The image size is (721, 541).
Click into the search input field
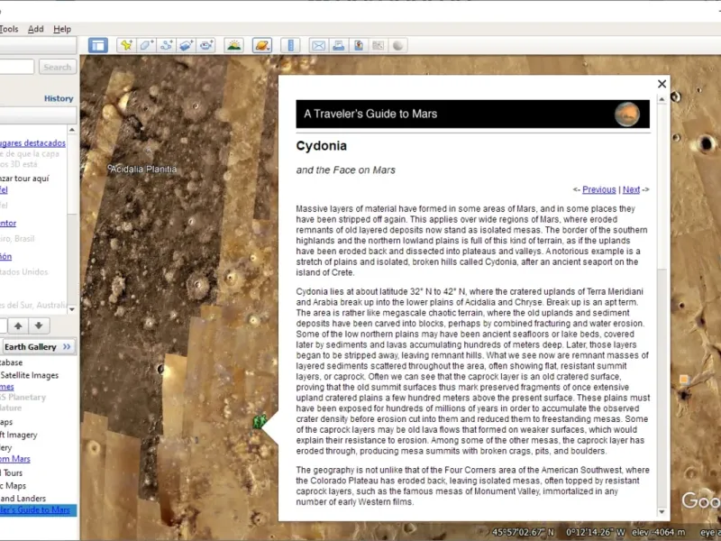(17, 67)
